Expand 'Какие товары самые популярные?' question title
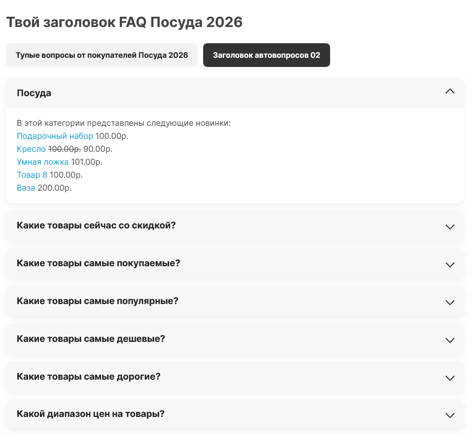 [97, 301]
